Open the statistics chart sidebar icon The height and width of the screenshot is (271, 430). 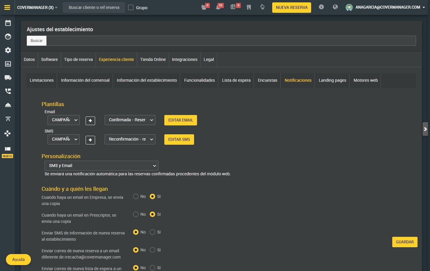(8, 64)
